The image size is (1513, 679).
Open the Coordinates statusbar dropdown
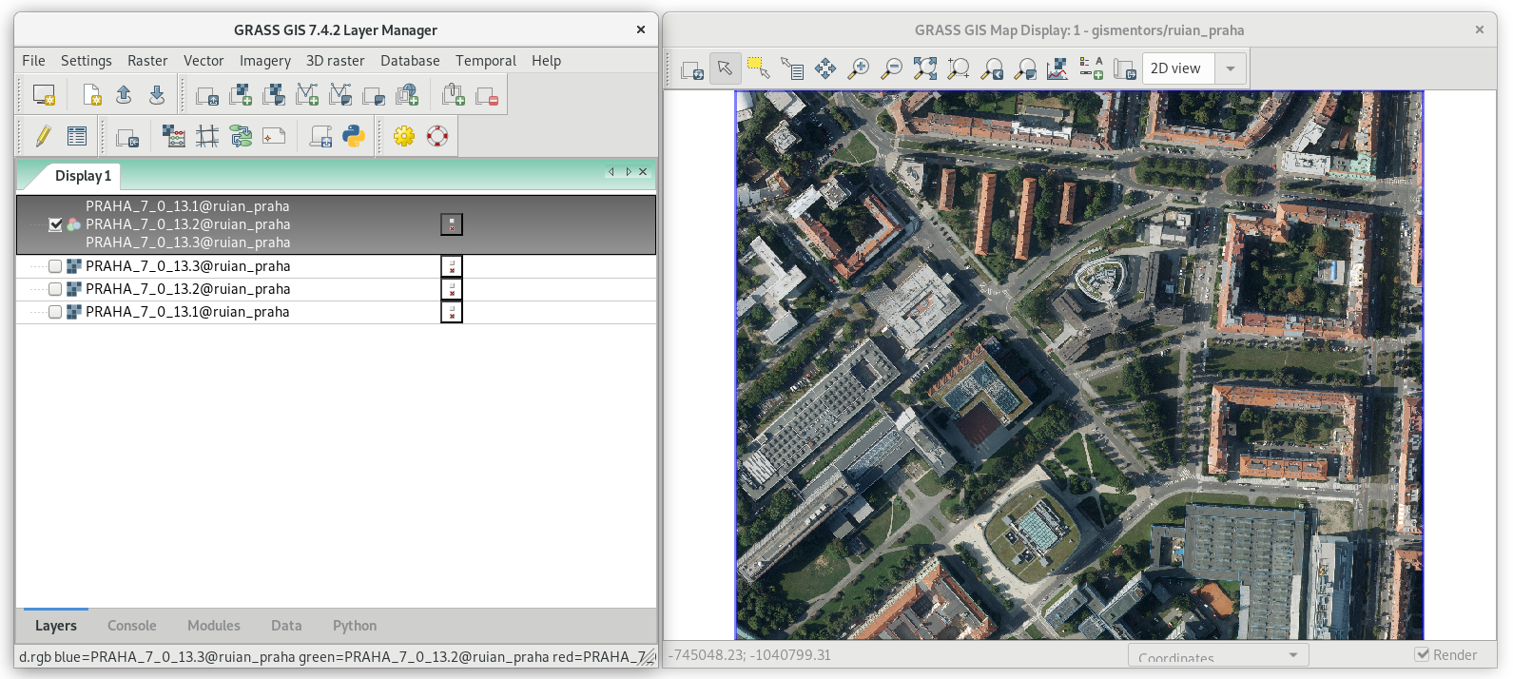1218,655
